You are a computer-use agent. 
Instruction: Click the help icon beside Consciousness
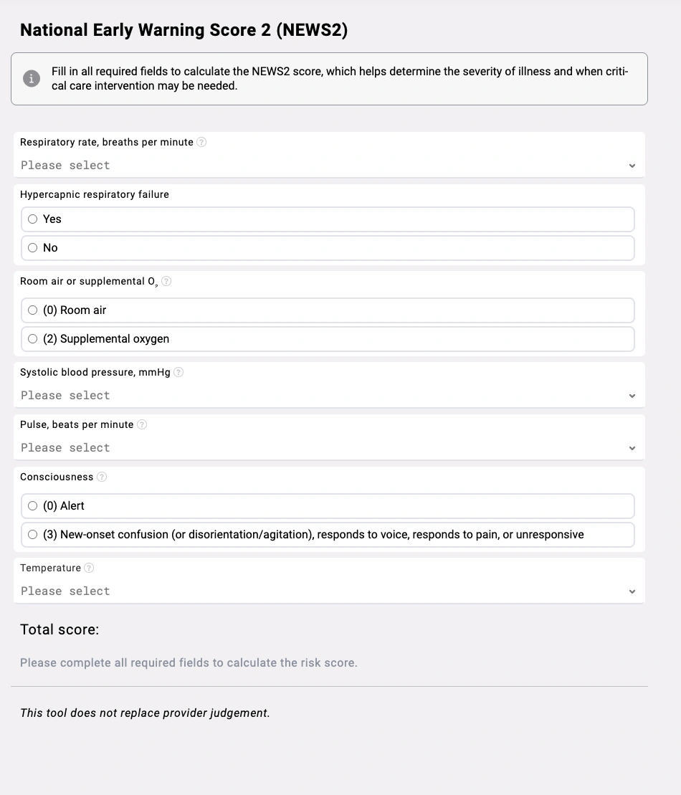point(102,477)
